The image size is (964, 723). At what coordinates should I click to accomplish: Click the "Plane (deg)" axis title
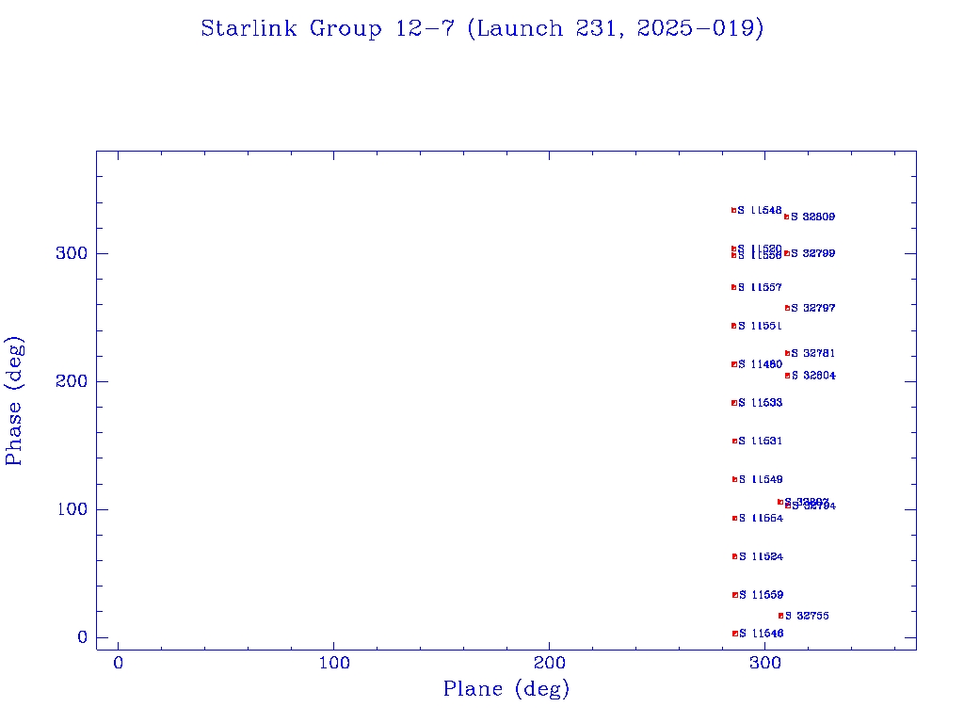(506, 688)
